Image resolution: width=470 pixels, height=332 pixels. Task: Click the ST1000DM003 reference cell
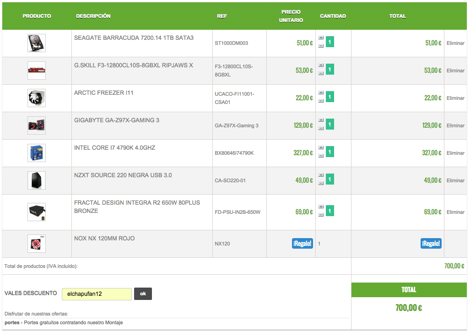(x=232, y=43)
